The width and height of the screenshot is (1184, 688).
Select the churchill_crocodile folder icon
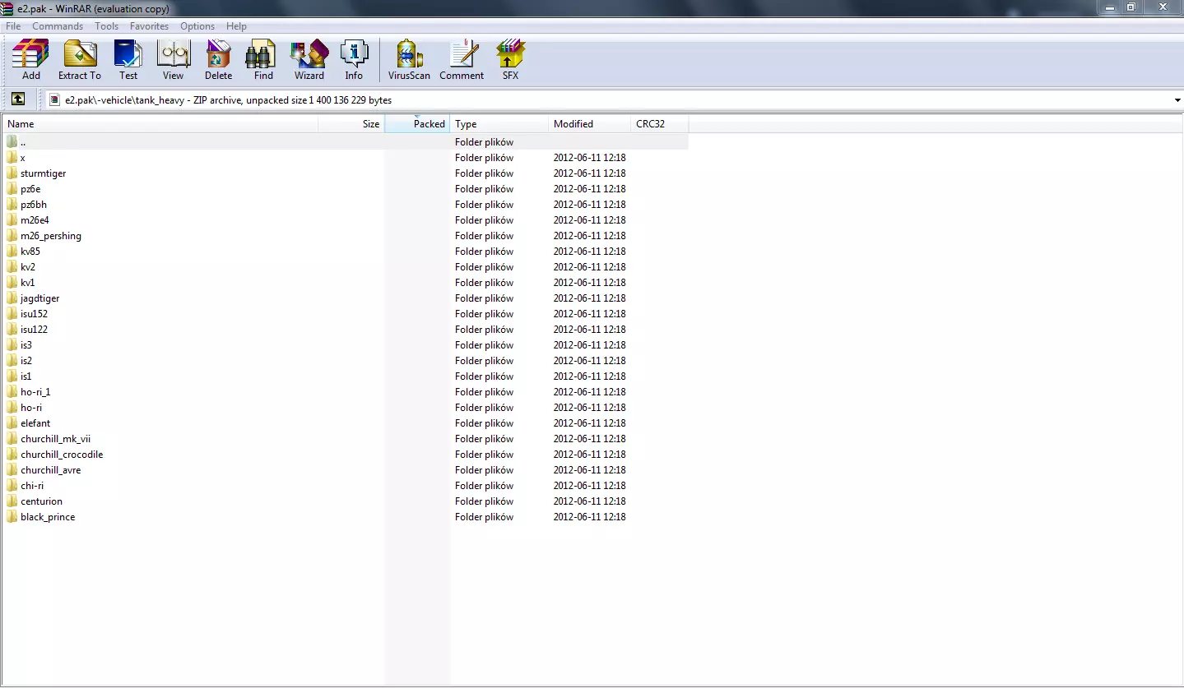coord(12,455)
